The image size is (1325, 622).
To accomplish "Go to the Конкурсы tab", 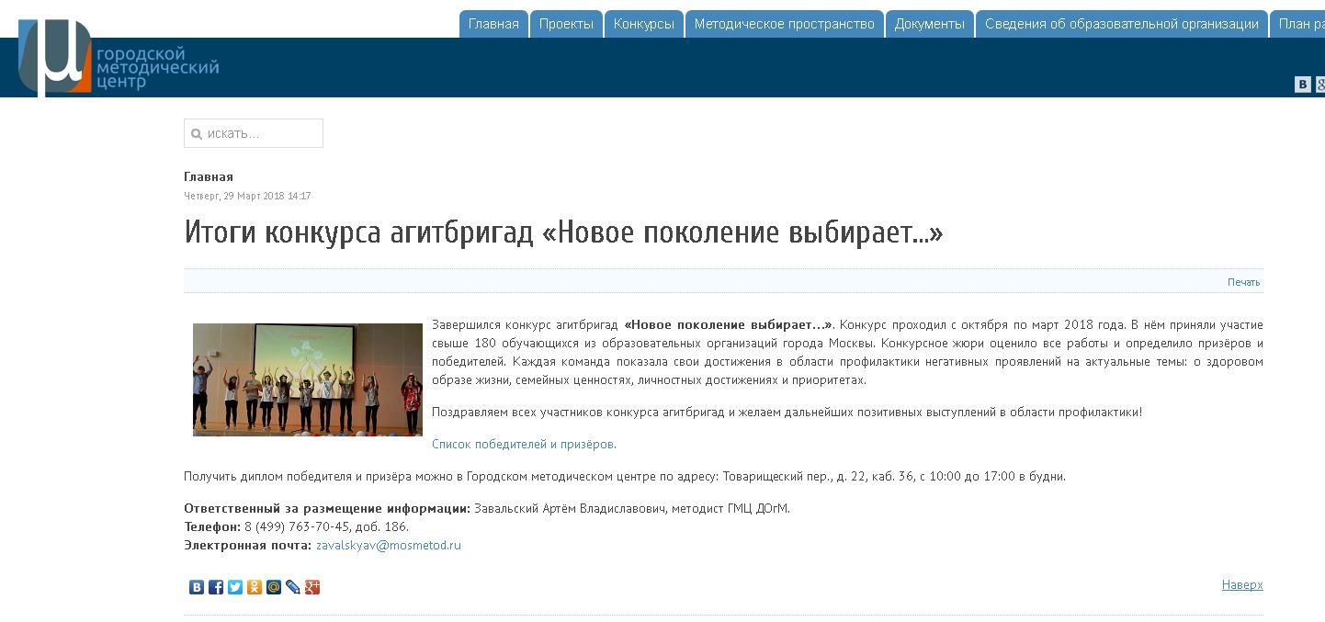I will [643, 24].
